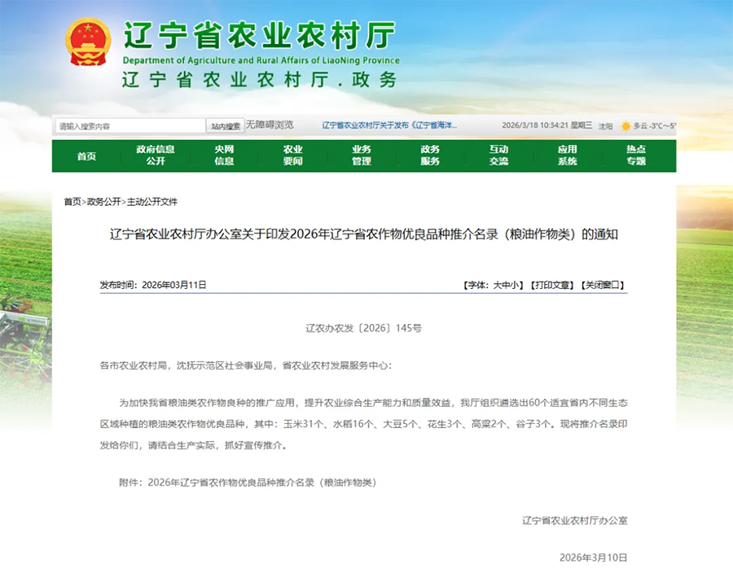Image resolution: width=733 pixels, height=573 pixels.
Task: Select 农业要闻 in navigation bar
Action: click(292, 155)
